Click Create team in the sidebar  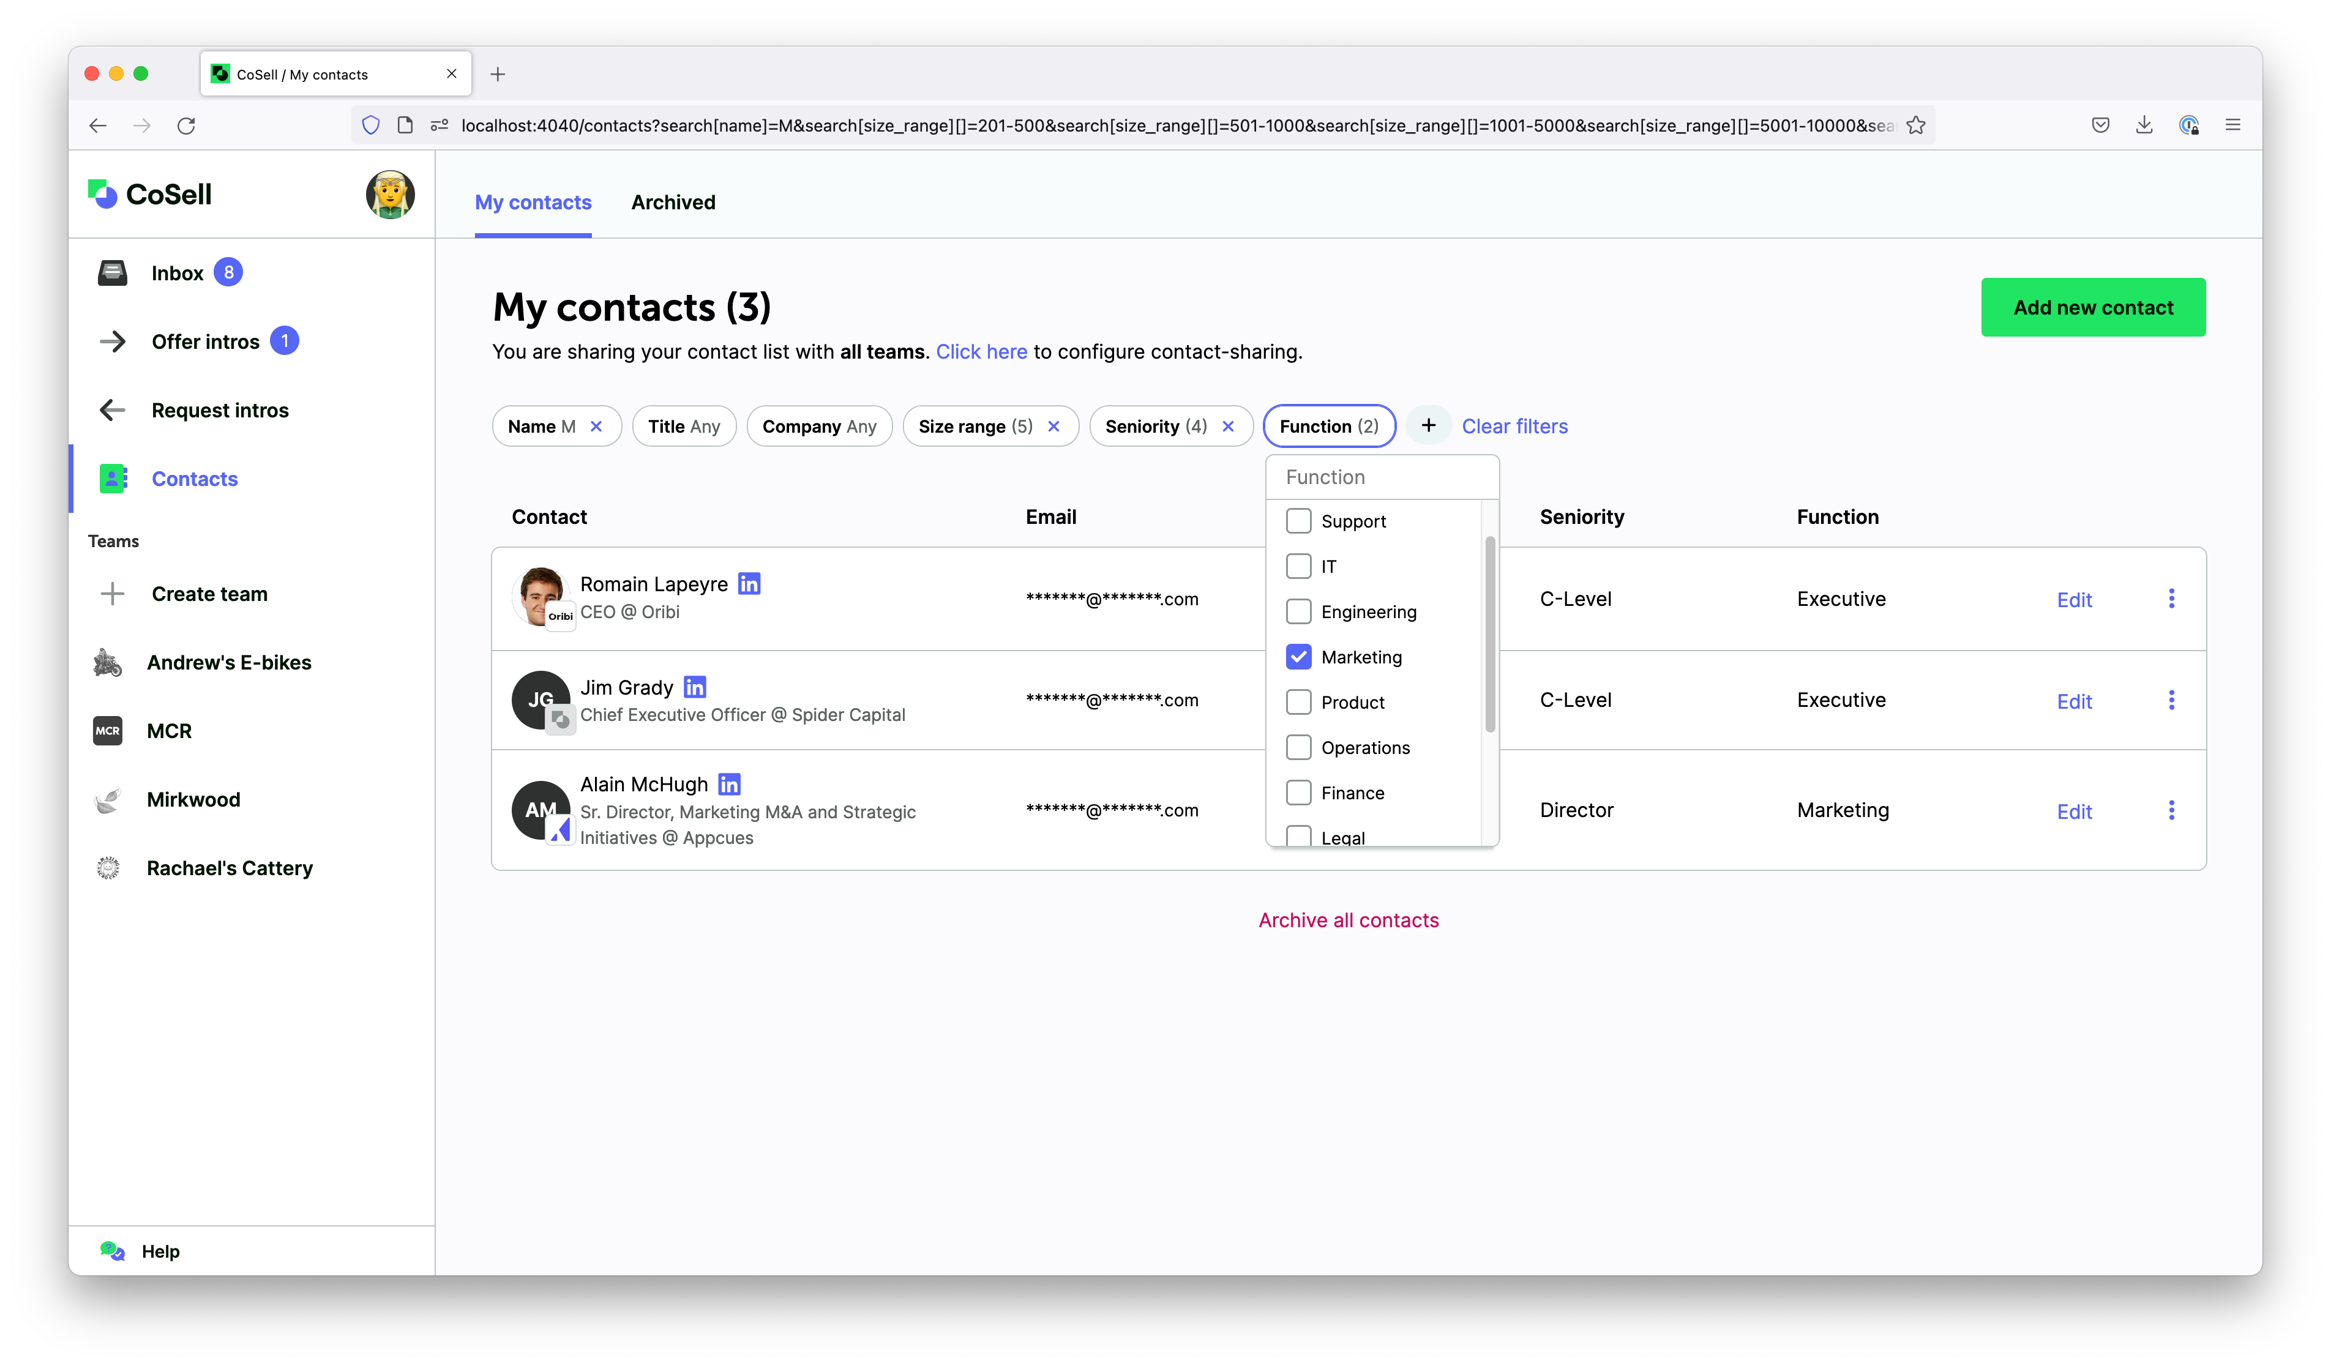click(209, 594)
